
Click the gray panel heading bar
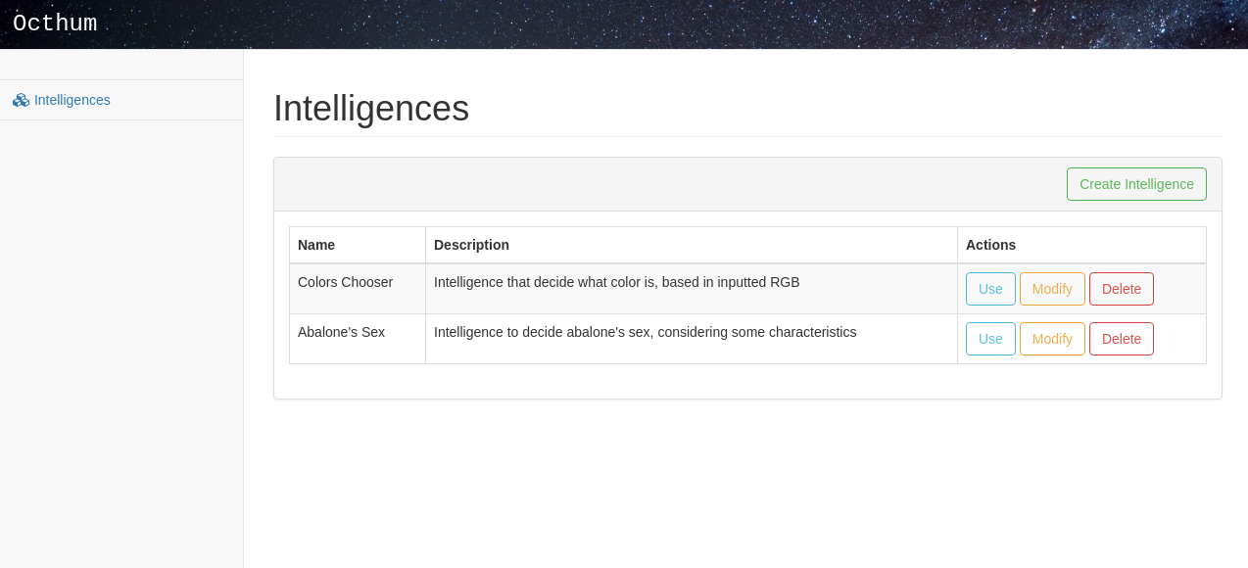pos(666,184)
